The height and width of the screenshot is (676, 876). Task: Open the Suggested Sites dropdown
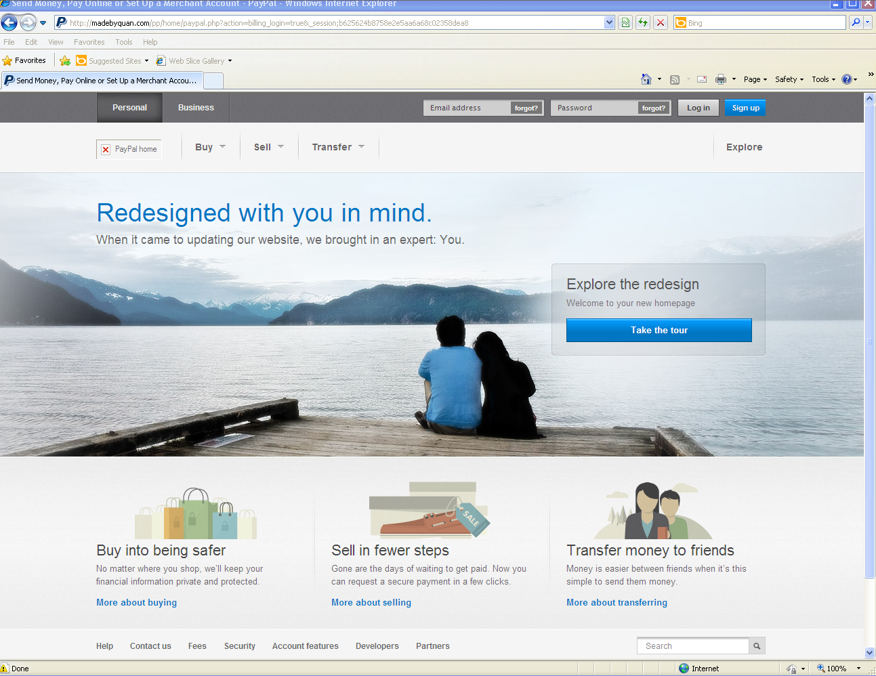(x=112, y=61)
